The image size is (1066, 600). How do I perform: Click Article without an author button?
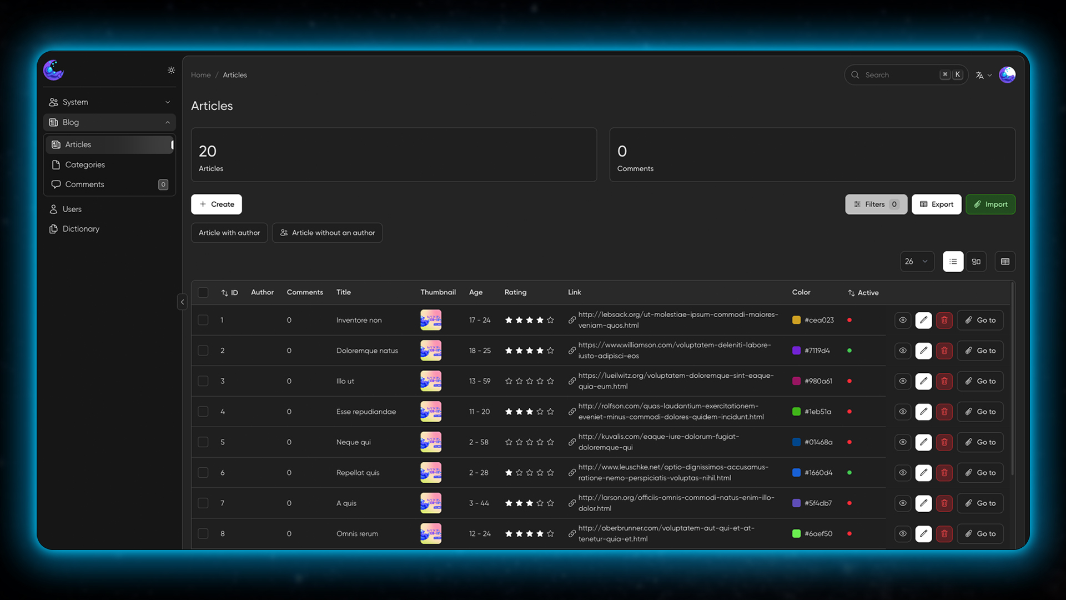[327, 233]
